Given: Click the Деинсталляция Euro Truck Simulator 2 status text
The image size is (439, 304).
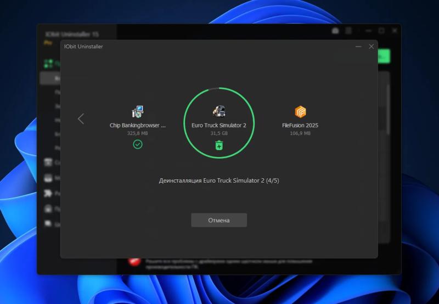Looking at the screenshot, I should [x=219, y=180].
